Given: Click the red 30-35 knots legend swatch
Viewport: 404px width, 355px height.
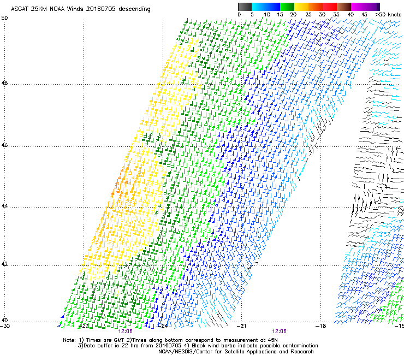Looking at the screenshot, I should click(x=330, y=7).
